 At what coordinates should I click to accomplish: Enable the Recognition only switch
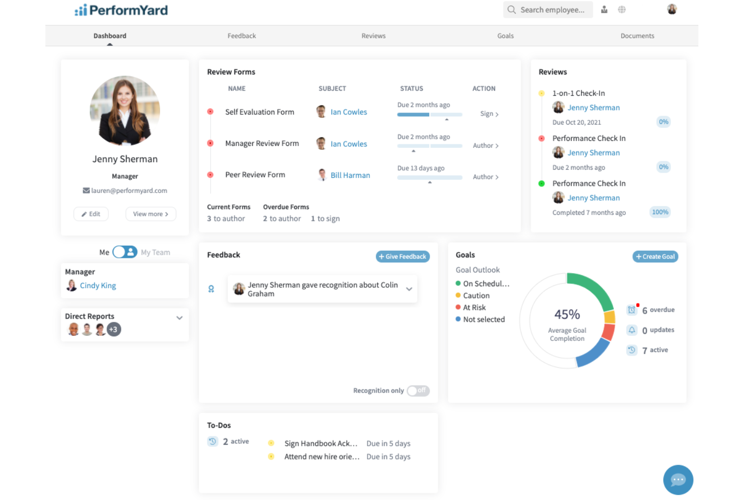pyautogui.click(x=418, y=391)
